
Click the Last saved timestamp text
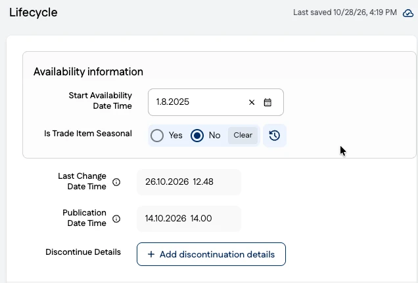345,12
